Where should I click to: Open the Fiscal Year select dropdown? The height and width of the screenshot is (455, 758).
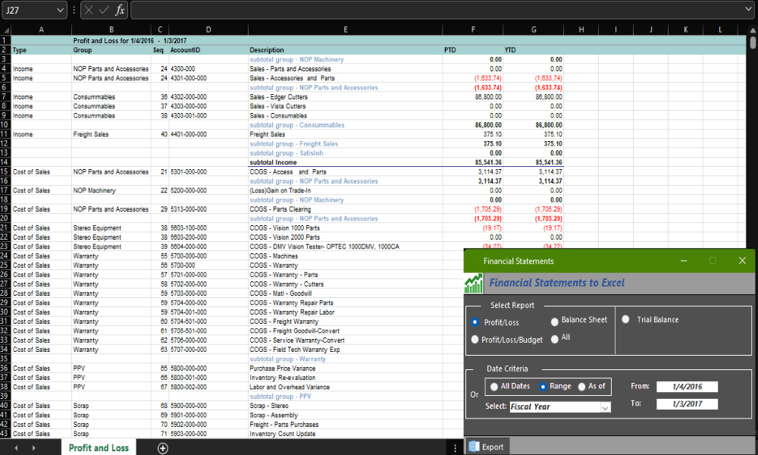point(605,407)
